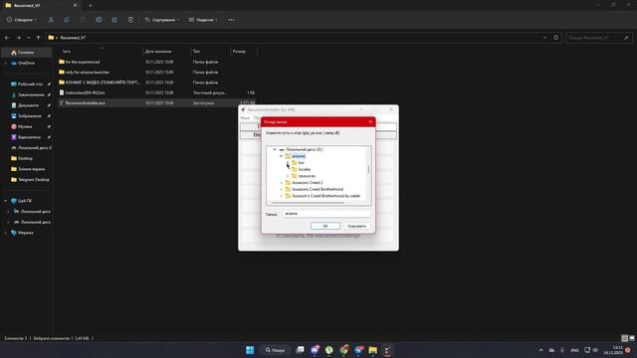Click Cancel in the folder browse dialog
This screenshot has width=637, height=358.
pos(356,226)
